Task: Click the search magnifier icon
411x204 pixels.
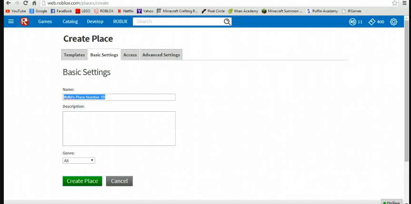Action: click(227, 21)
